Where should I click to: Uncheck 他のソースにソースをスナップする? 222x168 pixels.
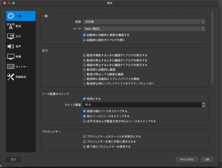click(84, 116)
